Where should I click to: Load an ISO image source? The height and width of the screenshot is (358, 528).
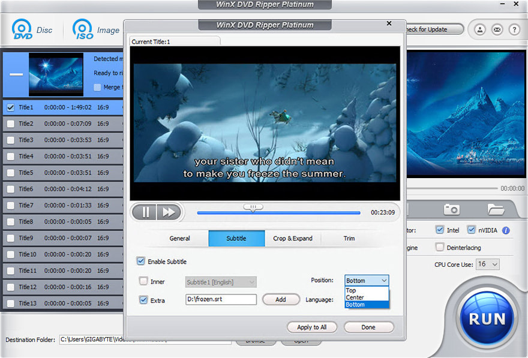coord(96,29)
